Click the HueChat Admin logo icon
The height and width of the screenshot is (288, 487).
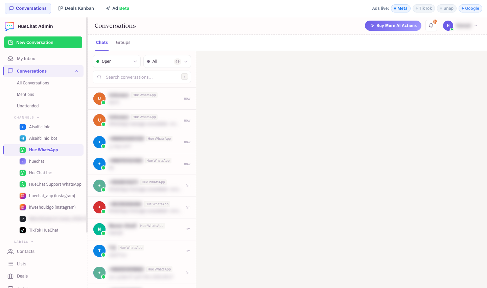9,26
